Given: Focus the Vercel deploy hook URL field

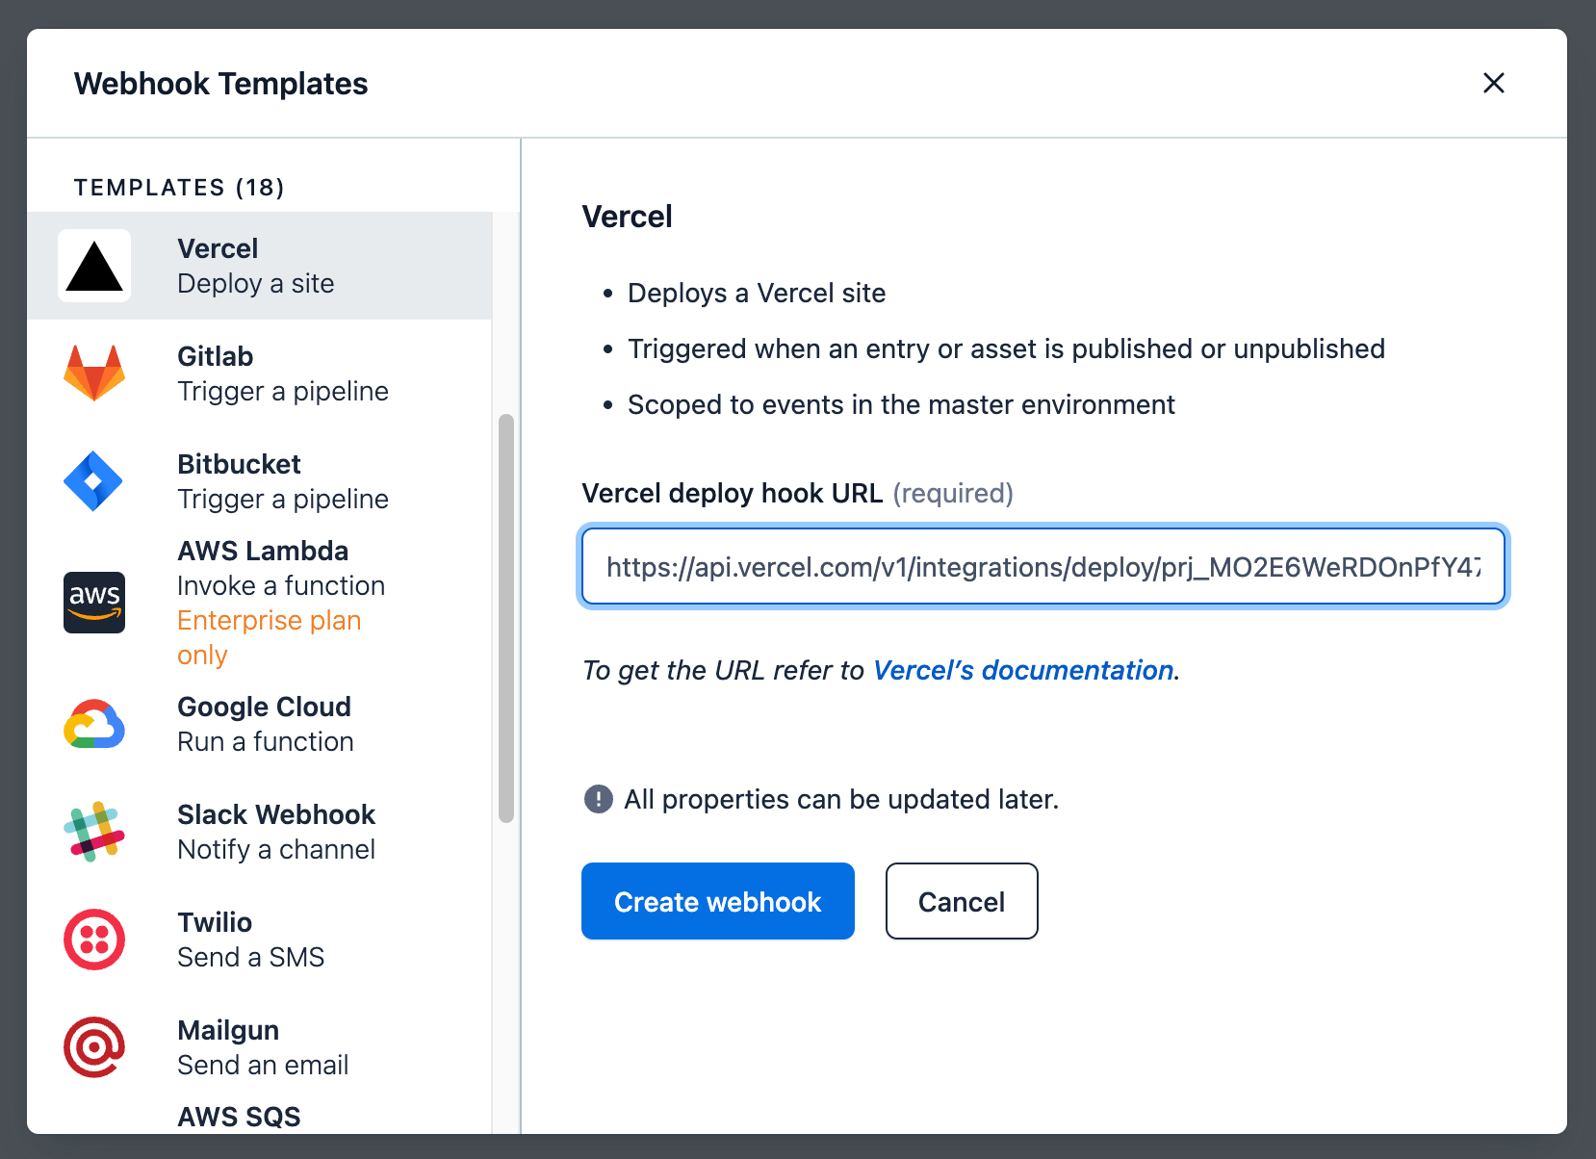Looking at the screenshot, I should 1043,567.
